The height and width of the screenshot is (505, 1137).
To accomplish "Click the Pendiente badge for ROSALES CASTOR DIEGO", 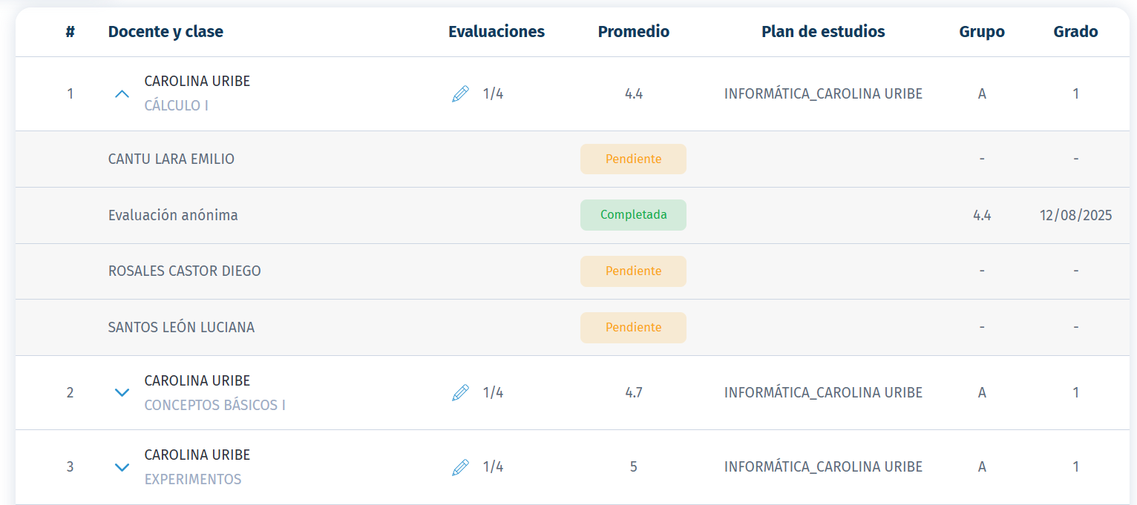I will [x=633, y=271].
